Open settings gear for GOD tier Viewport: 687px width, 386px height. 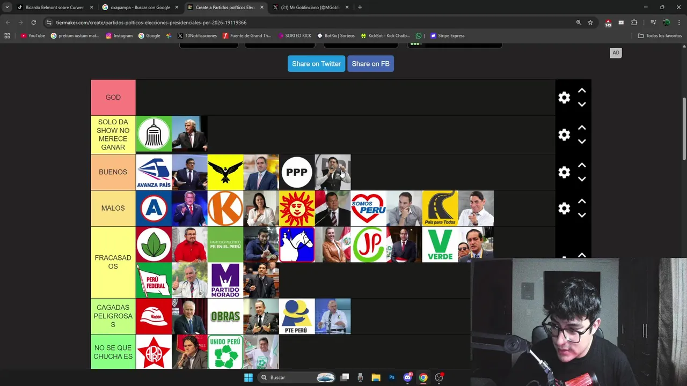[x=564, y=98]
